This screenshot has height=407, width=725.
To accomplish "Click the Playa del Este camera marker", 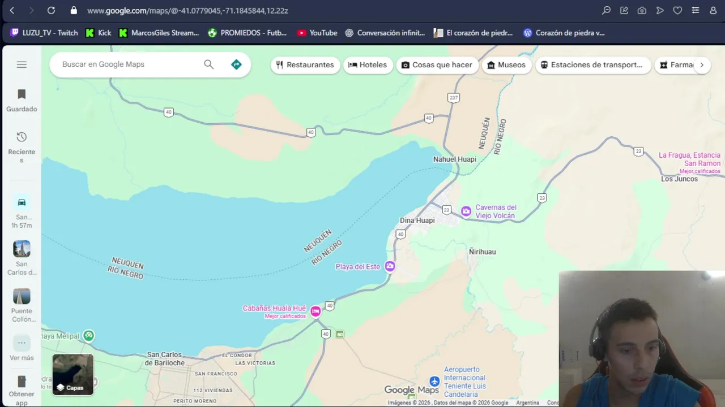I will click(x=390, y=266).
